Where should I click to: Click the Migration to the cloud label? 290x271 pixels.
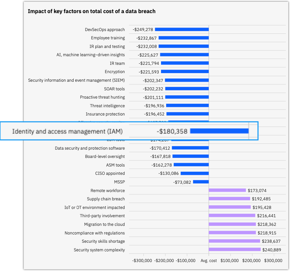click(105, 224)
